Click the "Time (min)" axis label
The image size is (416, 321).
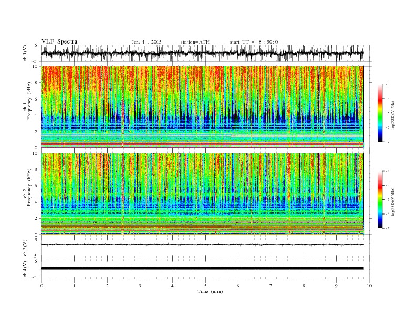tap(210, 291)
